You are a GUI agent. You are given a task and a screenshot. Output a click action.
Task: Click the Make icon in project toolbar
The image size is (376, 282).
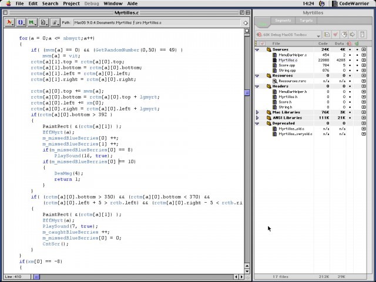pos(344,35)
